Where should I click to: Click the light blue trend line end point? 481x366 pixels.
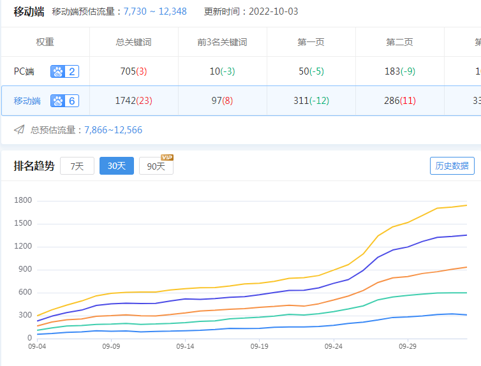tap(466, 315)
